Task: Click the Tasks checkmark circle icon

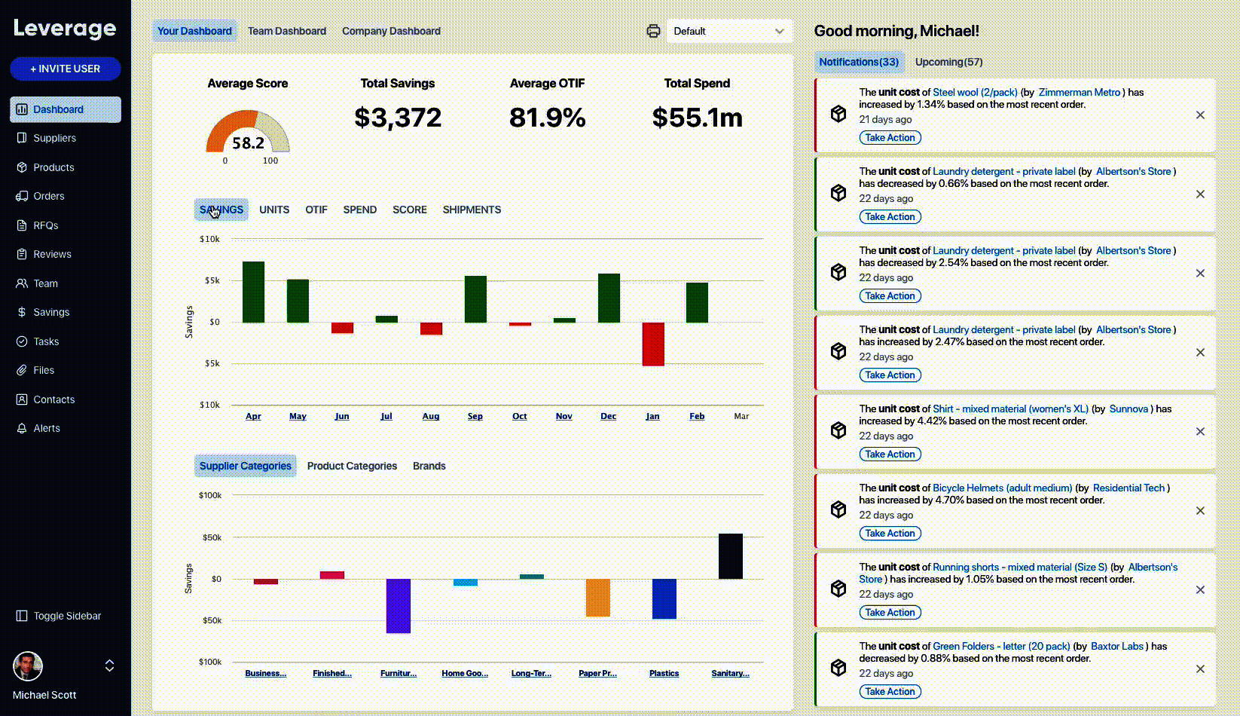Action: (x=22, y=341)
